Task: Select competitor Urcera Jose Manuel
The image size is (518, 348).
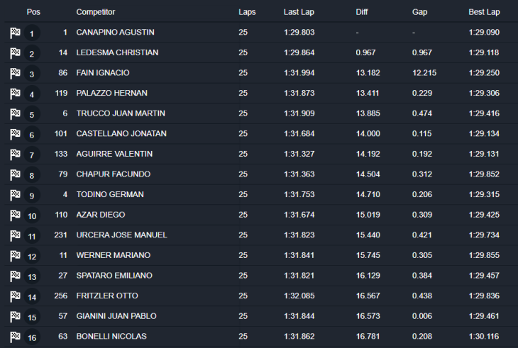Action: pos(121,235)
